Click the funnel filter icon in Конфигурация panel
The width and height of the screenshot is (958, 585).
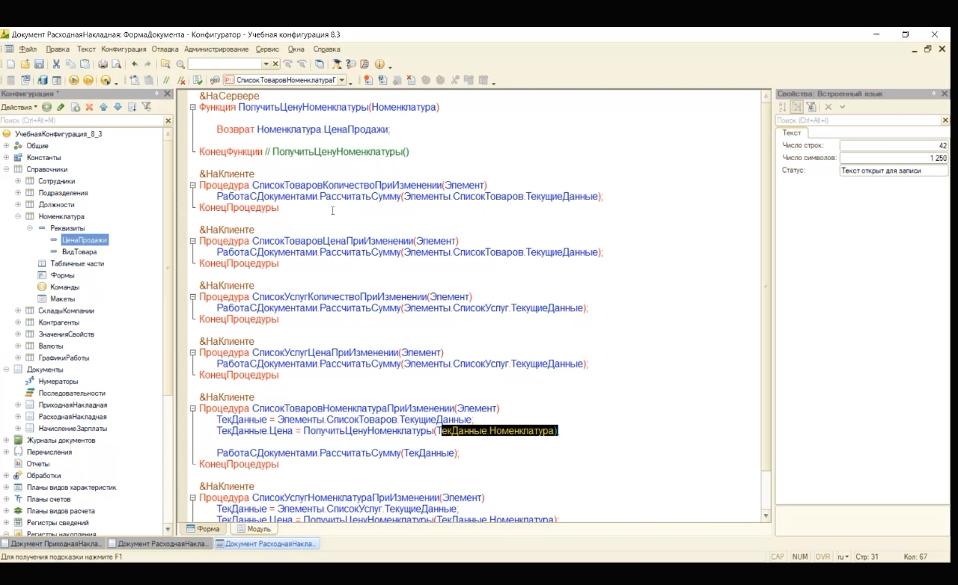pos(147,107)
